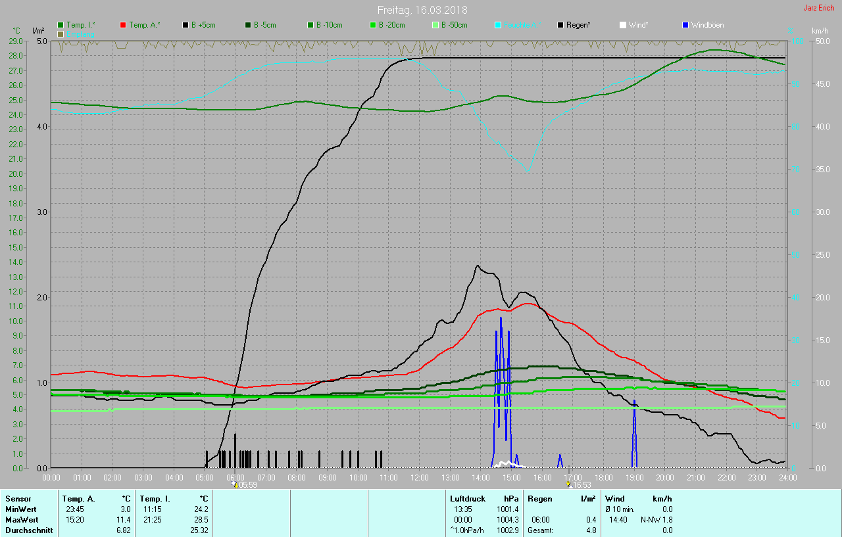Click the 23:45 minimum temperature time
This screenshot has width=842, height=537.
tap(74, 509)
